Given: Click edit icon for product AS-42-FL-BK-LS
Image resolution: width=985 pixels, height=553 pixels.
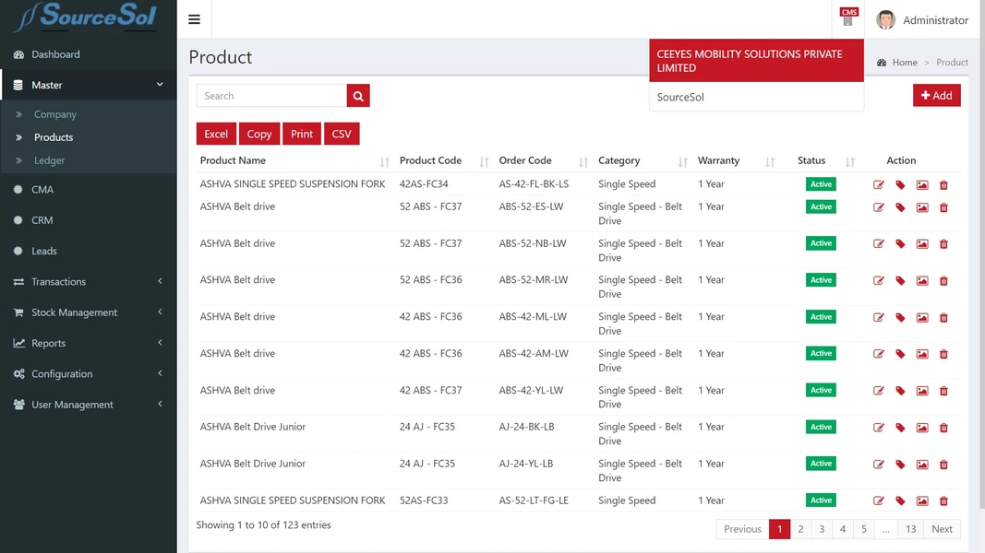Looking at the screenshot, I should (x=879, y=185).
